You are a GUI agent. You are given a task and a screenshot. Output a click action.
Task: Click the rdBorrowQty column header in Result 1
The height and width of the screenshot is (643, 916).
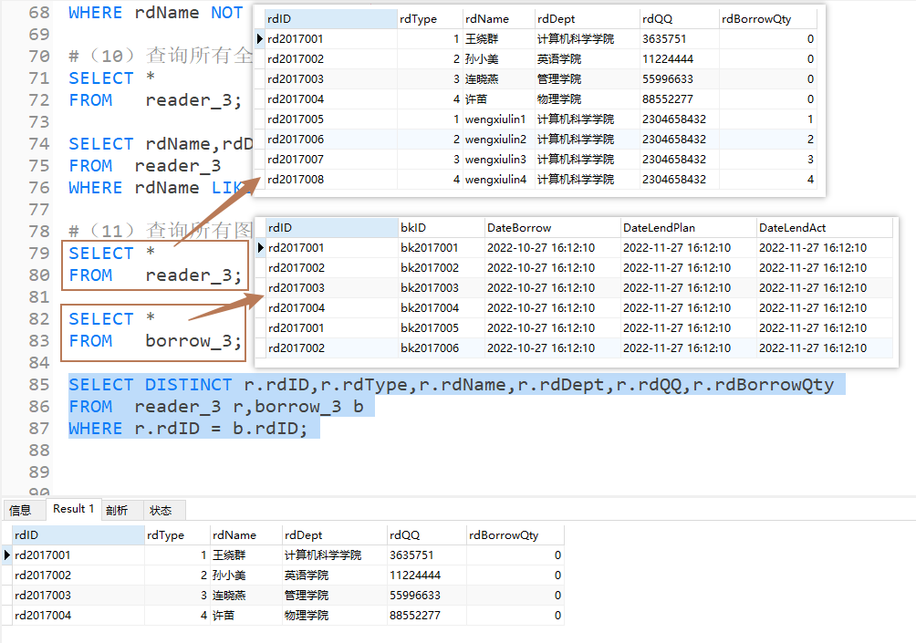(x=515, y=534)
